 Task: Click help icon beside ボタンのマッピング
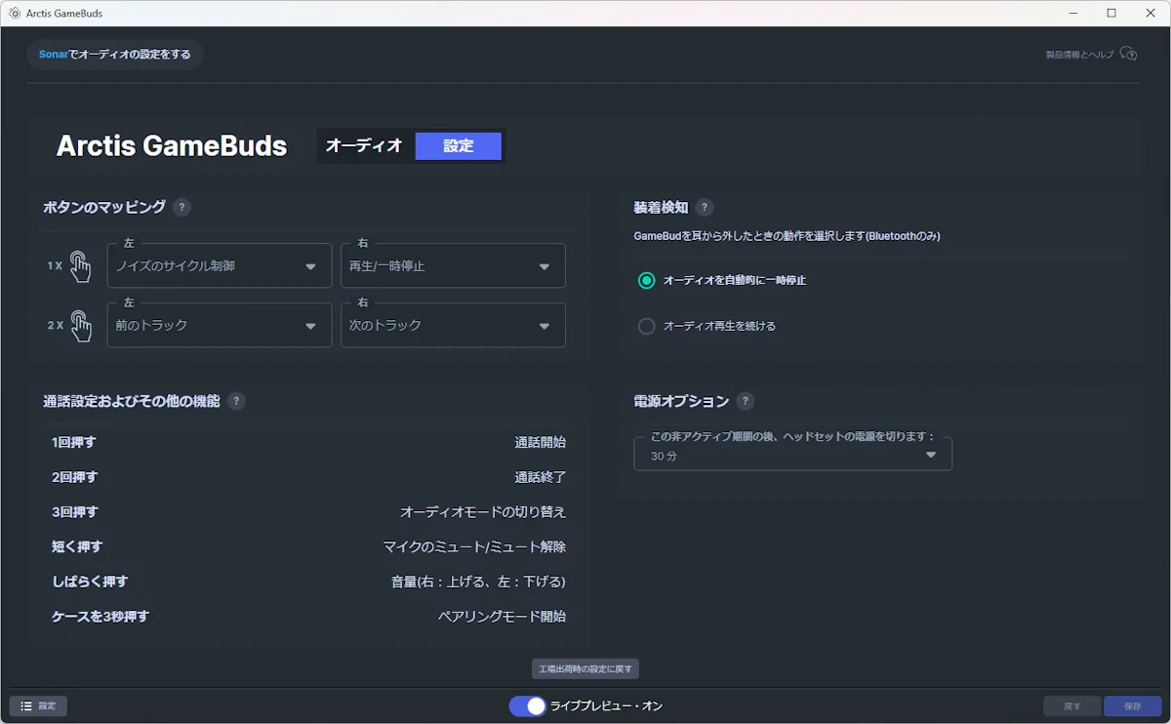coord(182,207)
